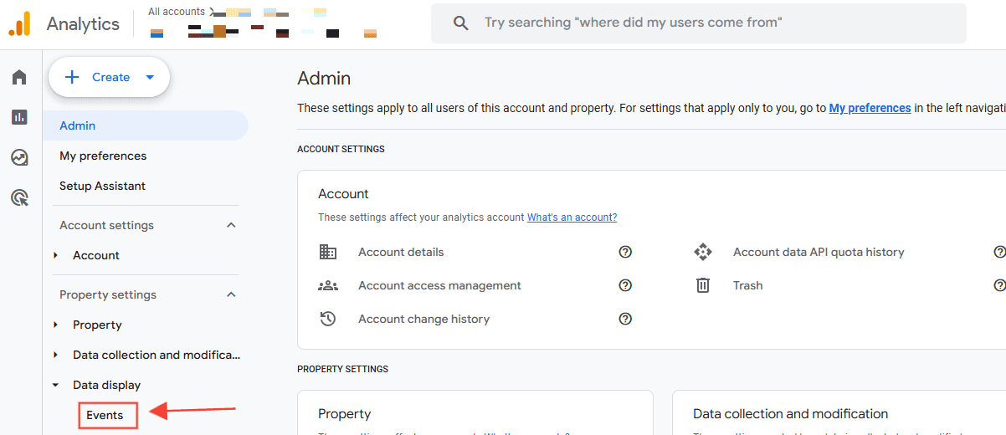Click the Account data API quota icon
1006x435 pixels.
[x=703, y=252]
